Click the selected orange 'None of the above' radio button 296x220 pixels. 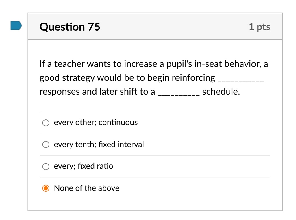(46, 188)
